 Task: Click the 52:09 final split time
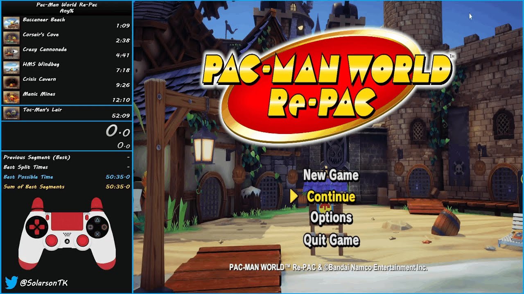click(121, 116)
